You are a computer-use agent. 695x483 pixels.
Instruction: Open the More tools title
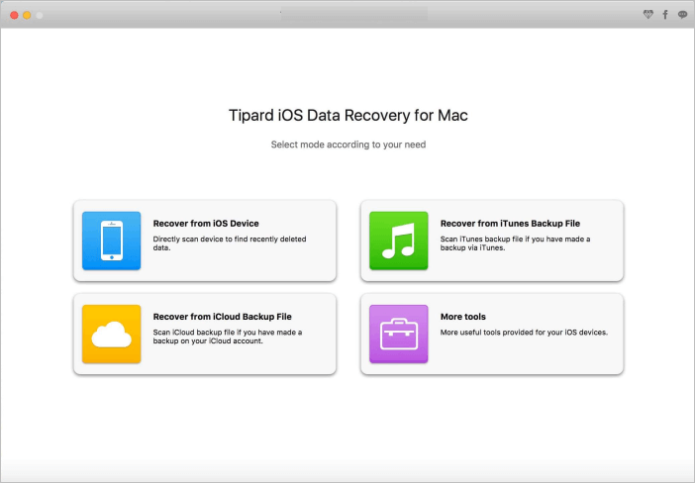pyautogui.click(x=463, y=317)
